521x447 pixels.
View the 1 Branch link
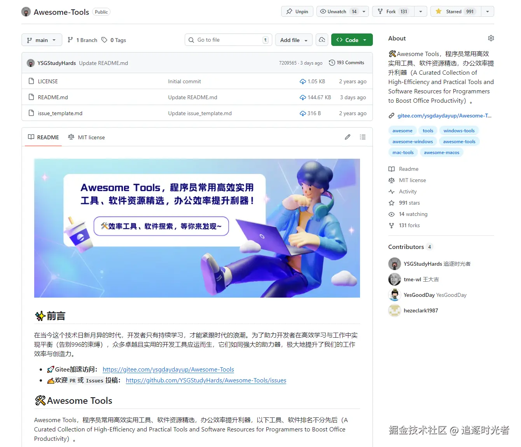[82, 40]
